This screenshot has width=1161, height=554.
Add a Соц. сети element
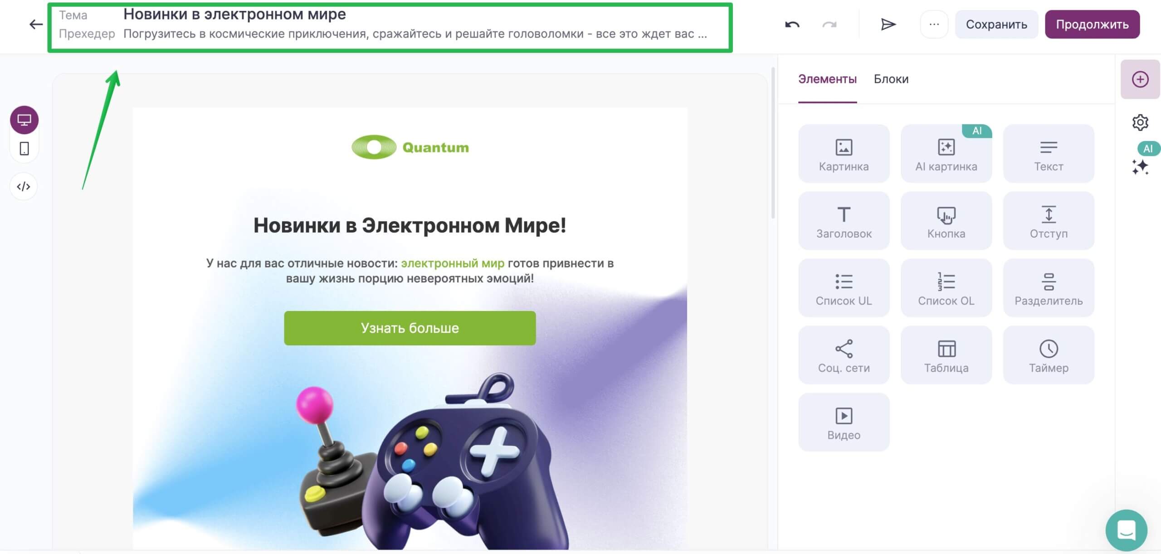pos(844,355)
